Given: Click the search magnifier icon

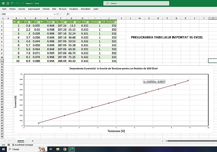Looking at the screenshot, I should click(107, 3).
